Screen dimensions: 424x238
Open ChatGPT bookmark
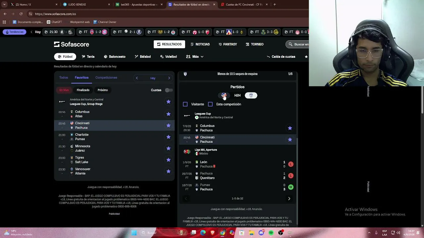tap(54, 22)
